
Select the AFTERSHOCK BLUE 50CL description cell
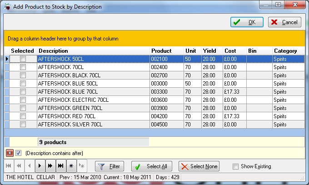coord(94,84)
